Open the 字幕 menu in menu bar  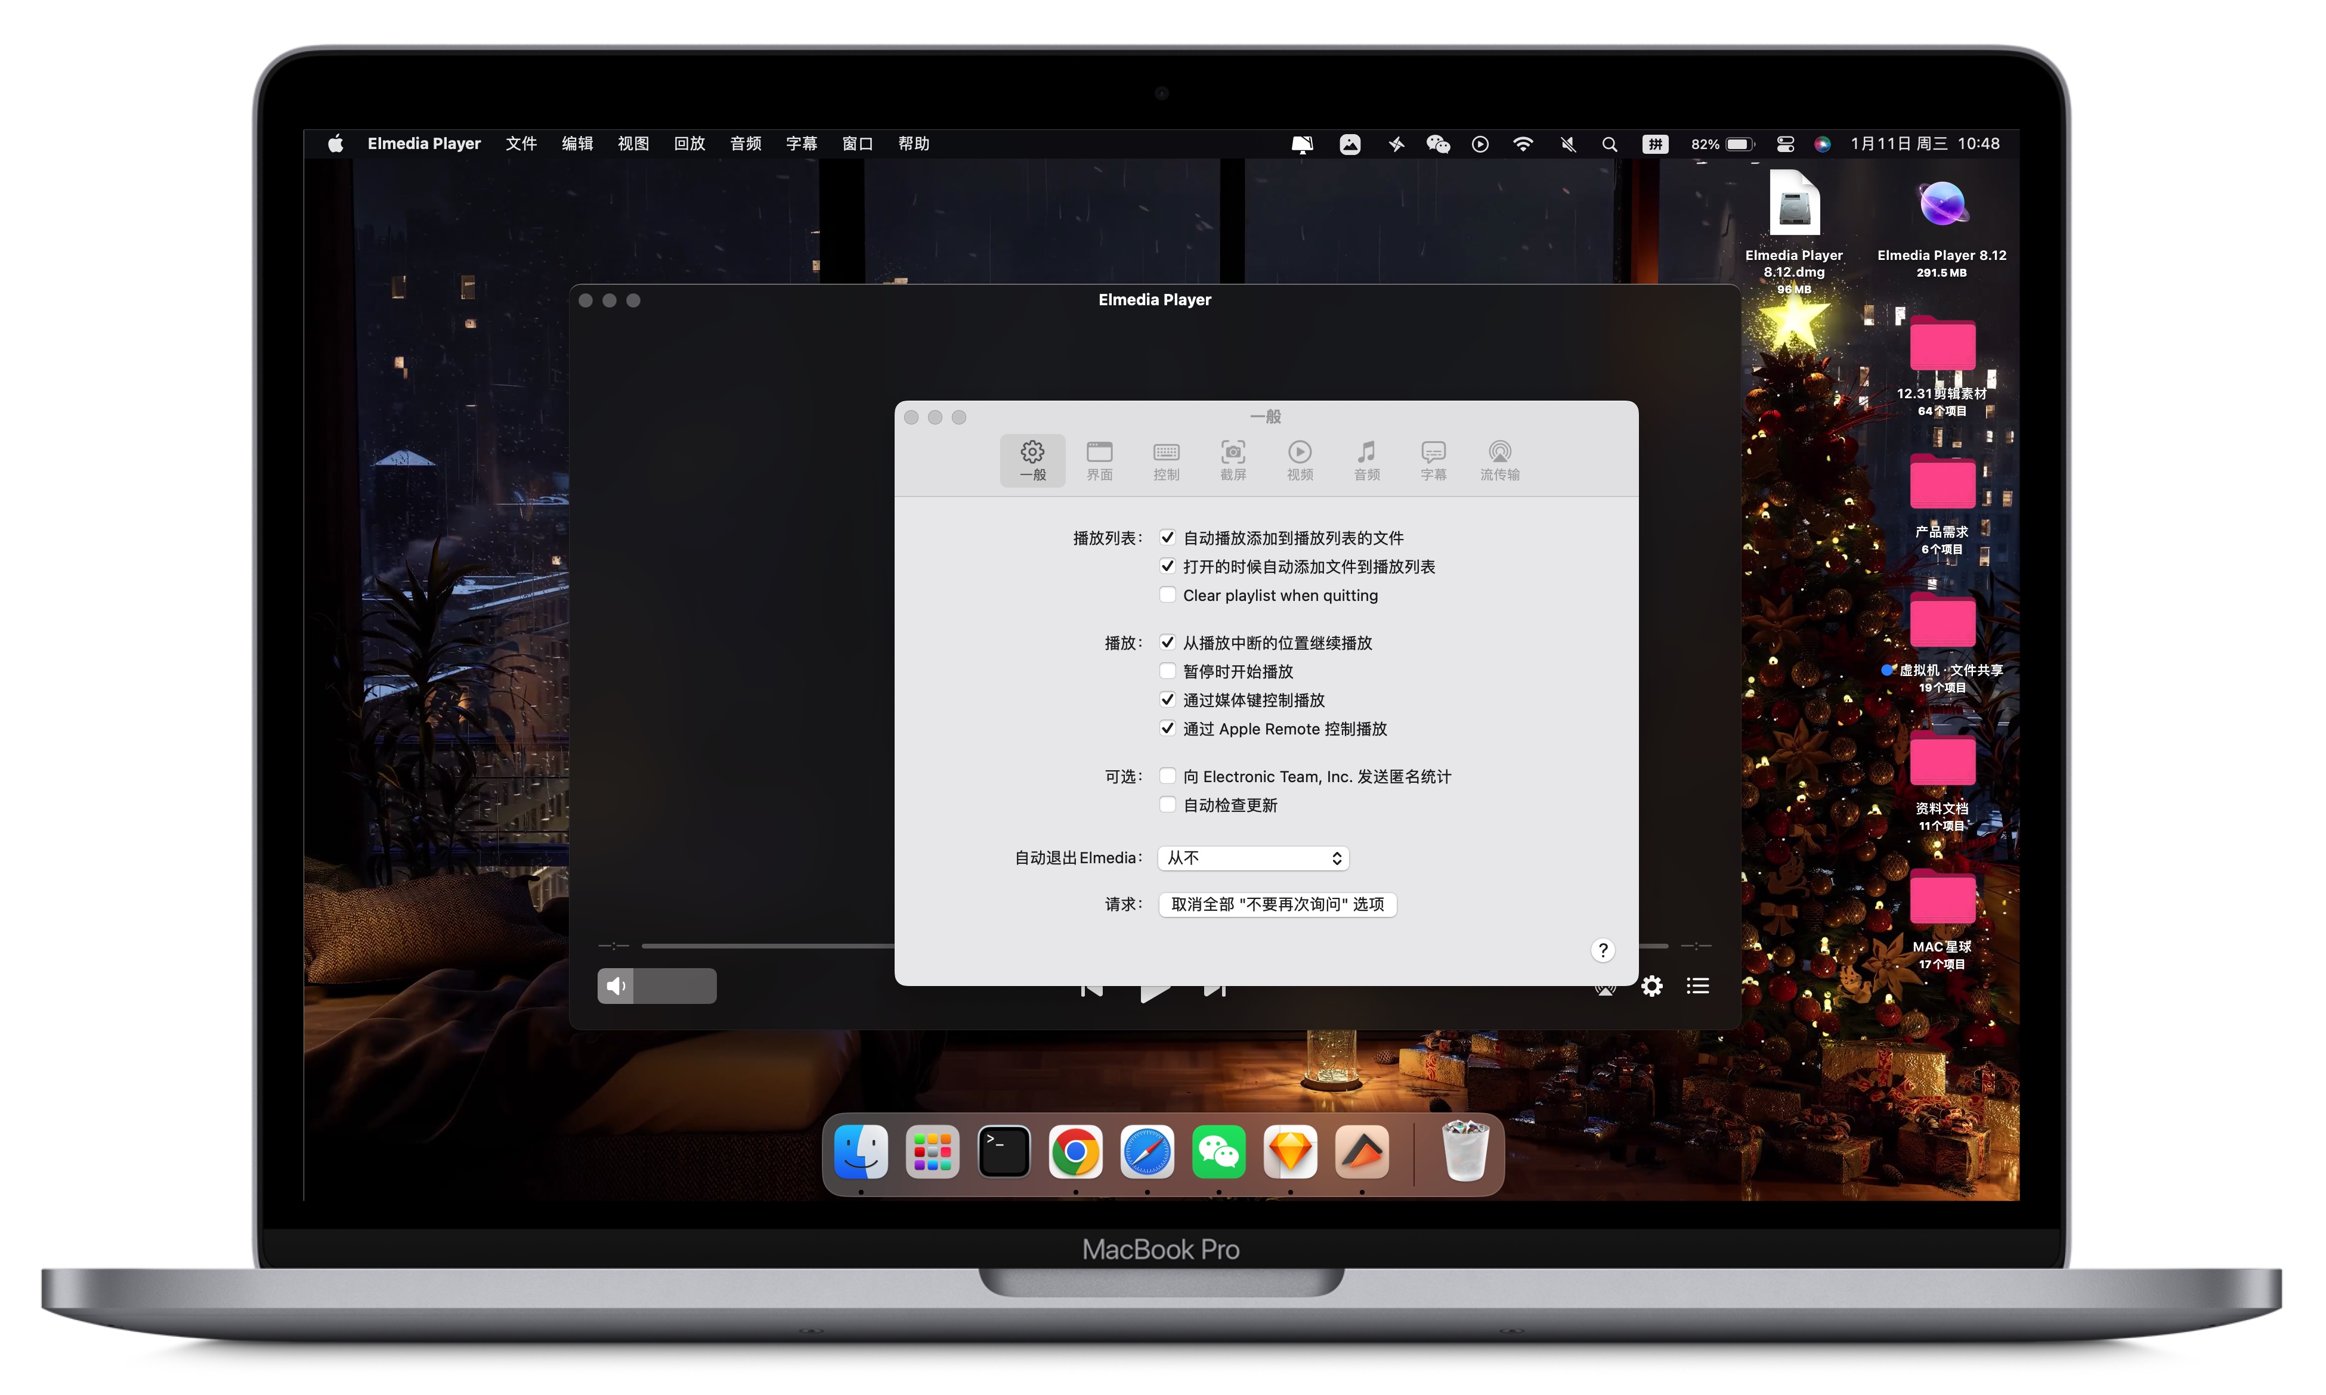pos(801,144)
